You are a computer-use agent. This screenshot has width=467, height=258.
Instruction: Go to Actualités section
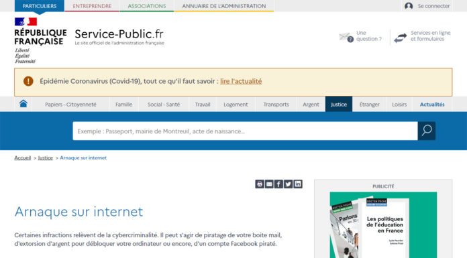pyautogui.click(x=432, y=105)
